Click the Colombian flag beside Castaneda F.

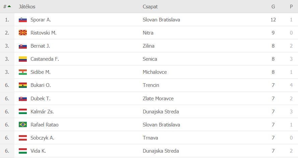coord(23,59)
